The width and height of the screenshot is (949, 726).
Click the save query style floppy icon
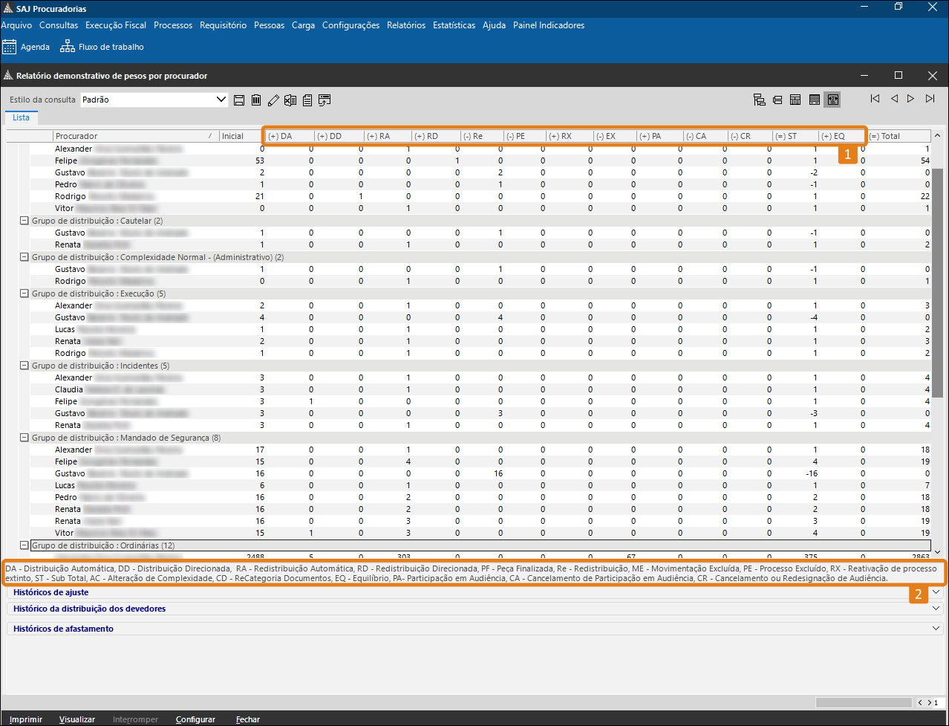(x=239, y=100)
